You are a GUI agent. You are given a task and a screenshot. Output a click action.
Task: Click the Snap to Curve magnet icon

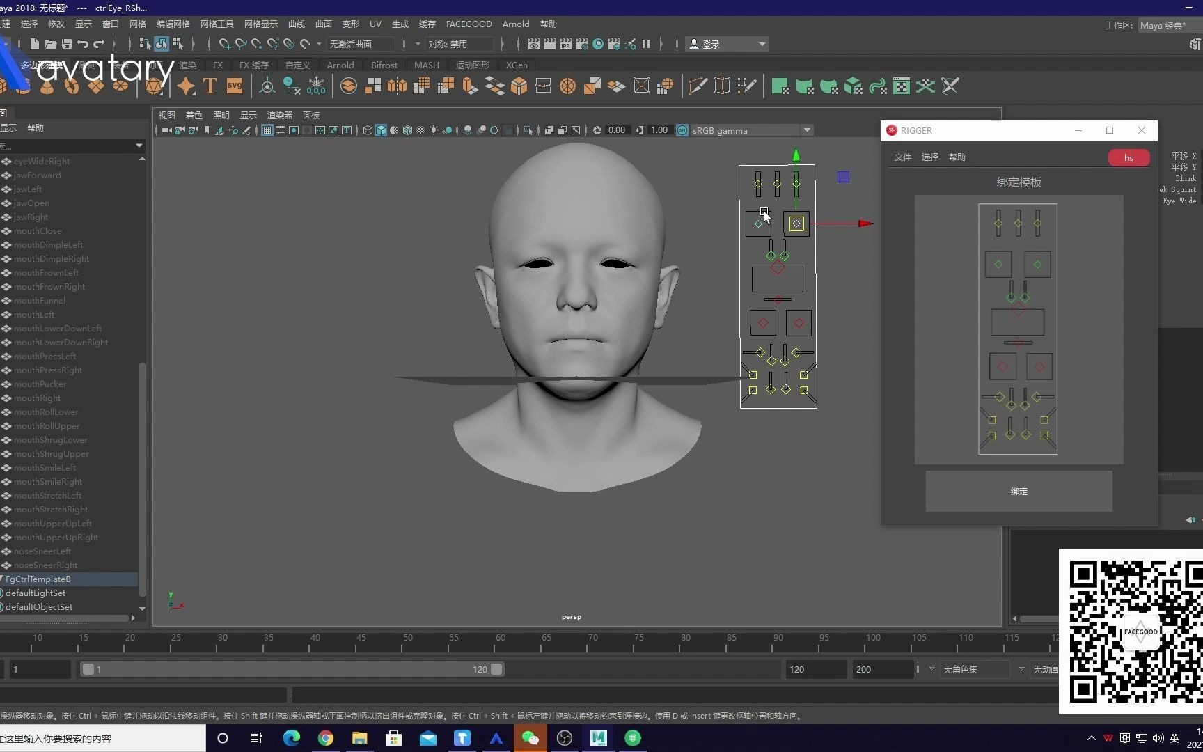click(241, 44)
